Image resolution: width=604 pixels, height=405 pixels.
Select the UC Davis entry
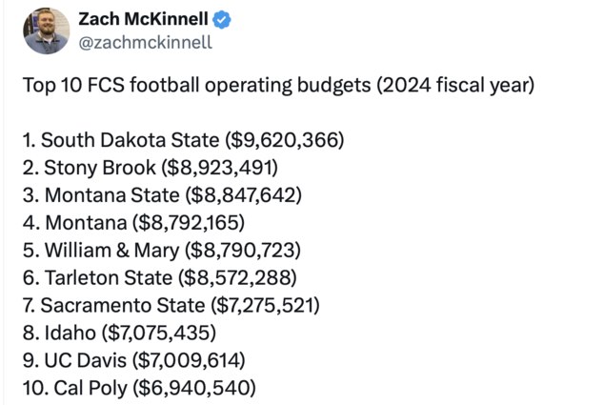134,360
